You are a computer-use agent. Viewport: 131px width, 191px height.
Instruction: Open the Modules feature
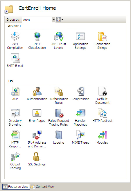(x=102, y=137)
